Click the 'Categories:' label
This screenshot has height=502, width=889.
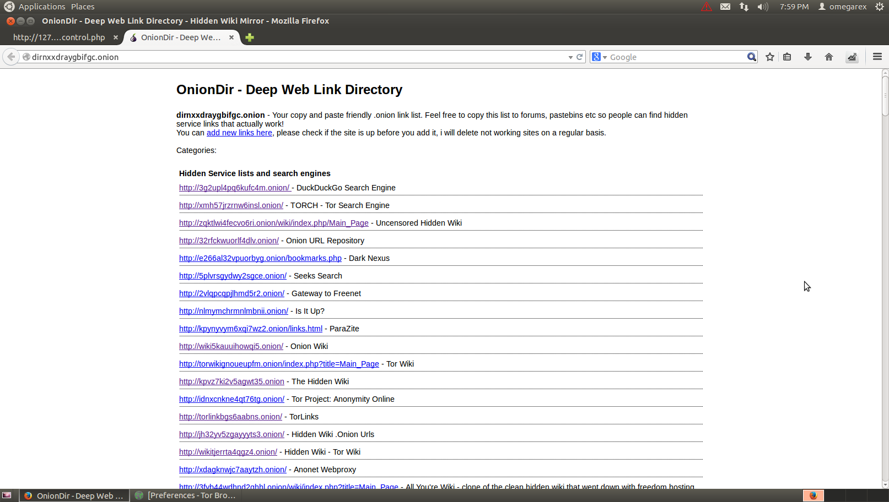point(196,150)
